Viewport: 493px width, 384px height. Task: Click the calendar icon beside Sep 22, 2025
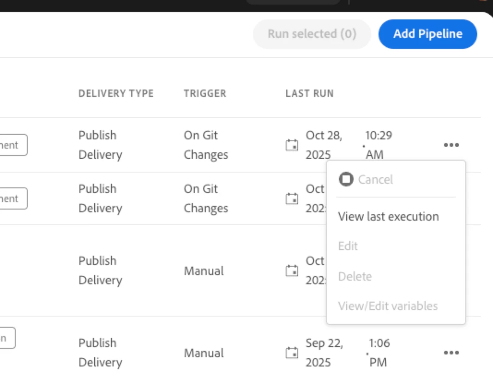tap(292, 353)
